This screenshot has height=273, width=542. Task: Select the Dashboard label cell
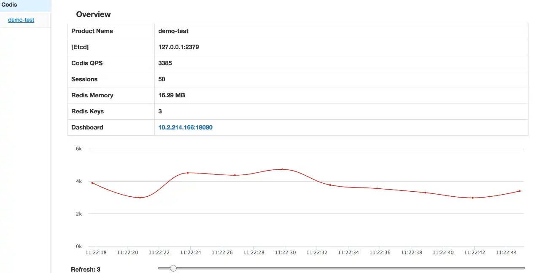coord(111,127)
